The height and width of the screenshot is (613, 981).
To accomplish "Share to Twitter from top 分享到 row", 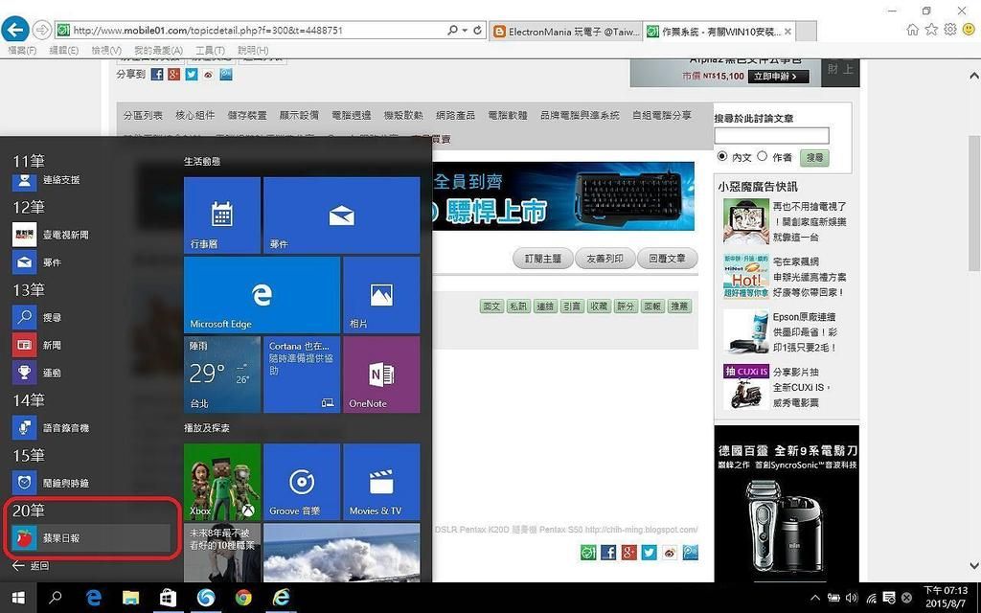I will [192, 75].
